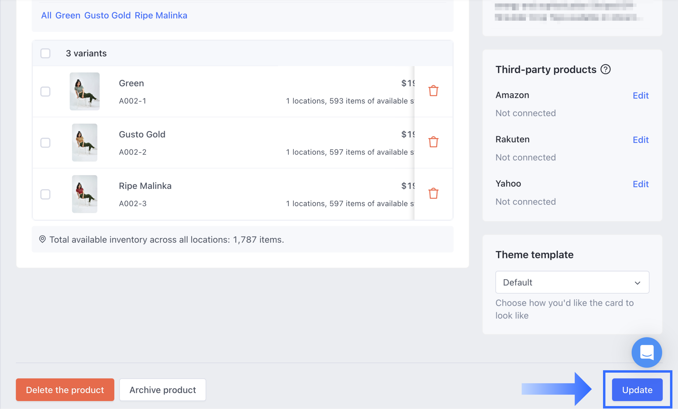
Task: Edit the Rakuten third-party connection
Action: 640,140
